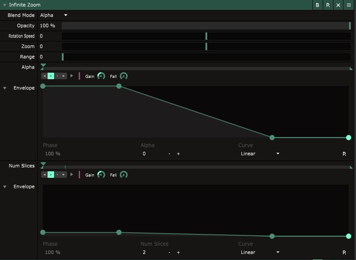Screen dimensions: 356x260
Task: Select the last keyframe point in Alpha envelope
Action: [349, 138]
